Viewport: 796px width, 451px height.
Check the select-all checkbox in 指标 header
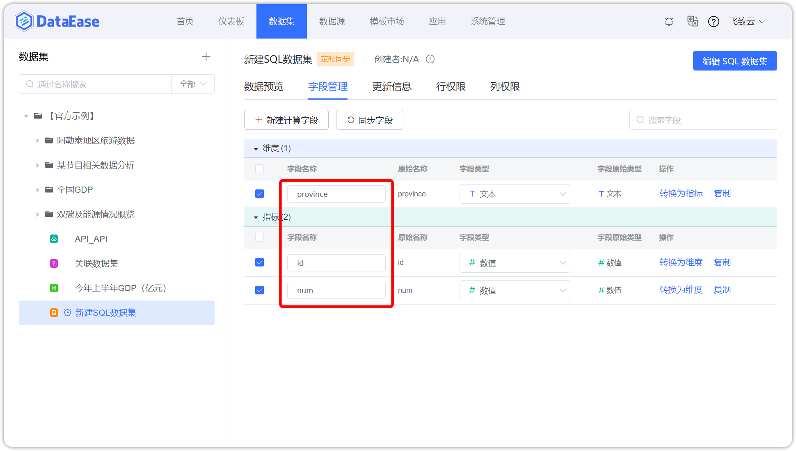click(x=259, y=237)
